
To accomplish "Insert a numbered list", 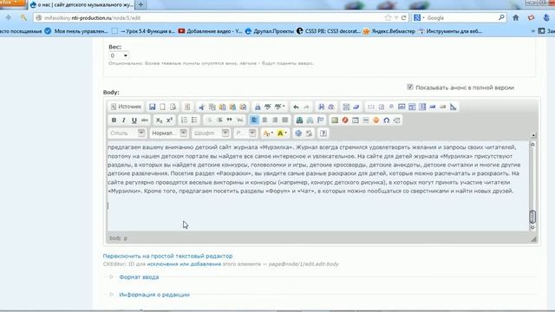I will coord(184,120).
